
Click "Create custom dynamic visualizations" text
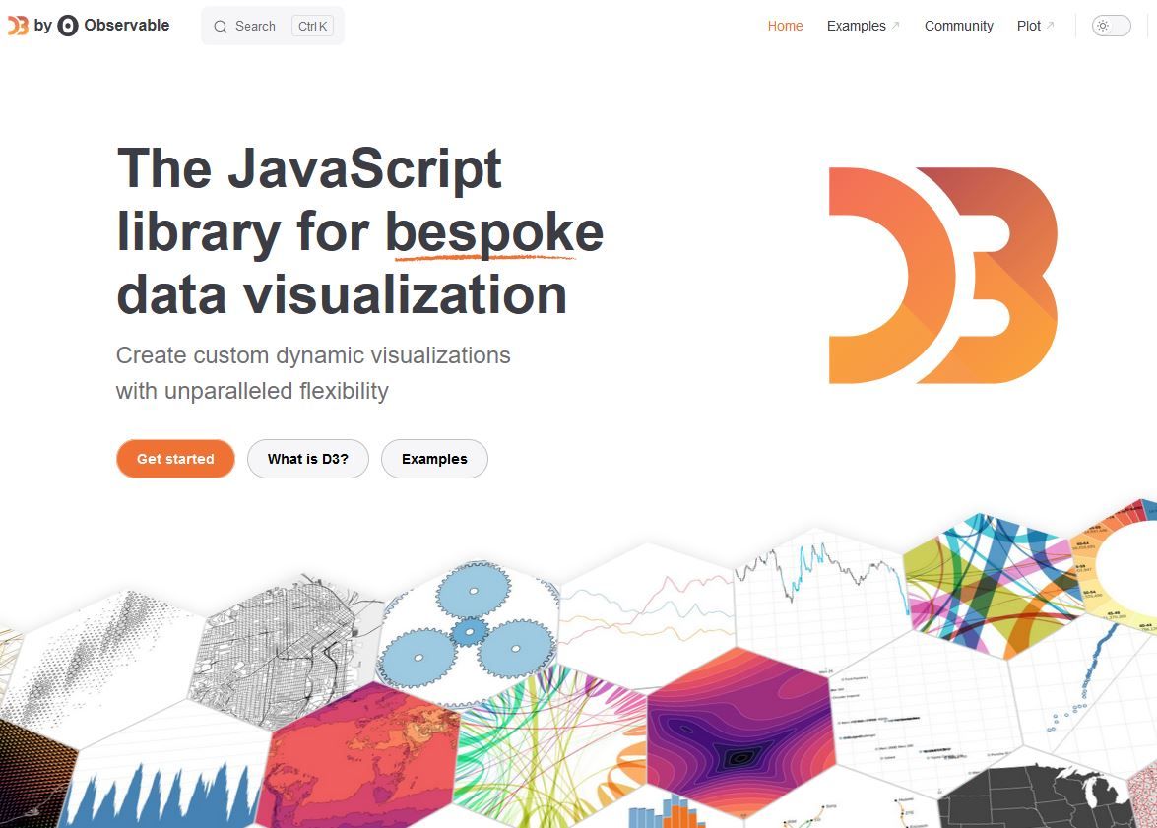(313, 355)
